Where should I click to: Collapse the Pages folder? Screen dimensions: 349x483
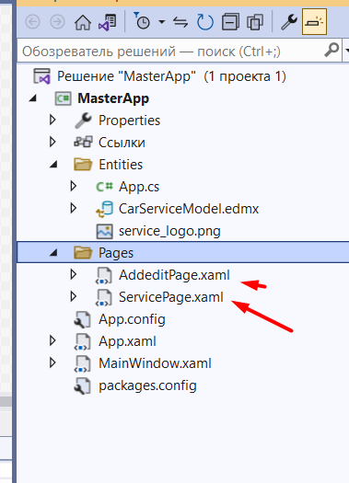coord(53,253)
